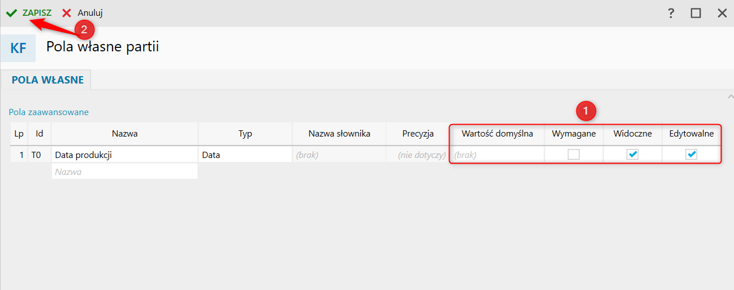Switch to the POLA WŁASNE tab
The width and height of the screenshot is (734, 290).
[48, 80]
